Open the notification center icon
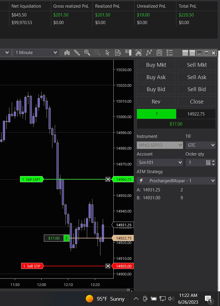The image size is (220, 306). [209, 299]
